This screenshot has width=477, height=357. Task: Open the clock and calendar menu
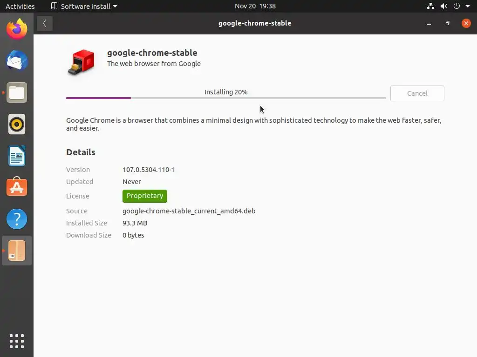click(x=255, y=6)
